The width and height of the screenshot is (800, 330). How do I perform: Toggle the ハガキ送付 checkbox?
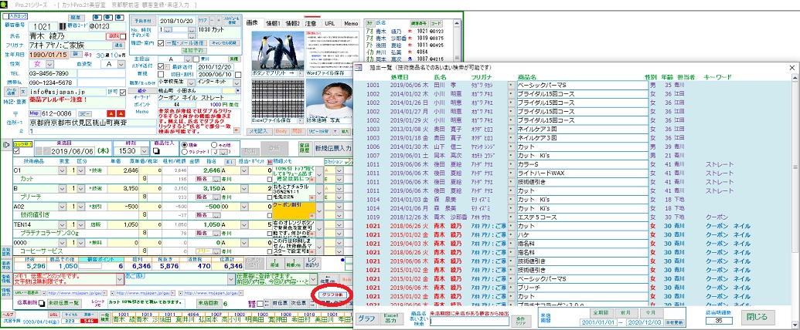coord(162,67)
